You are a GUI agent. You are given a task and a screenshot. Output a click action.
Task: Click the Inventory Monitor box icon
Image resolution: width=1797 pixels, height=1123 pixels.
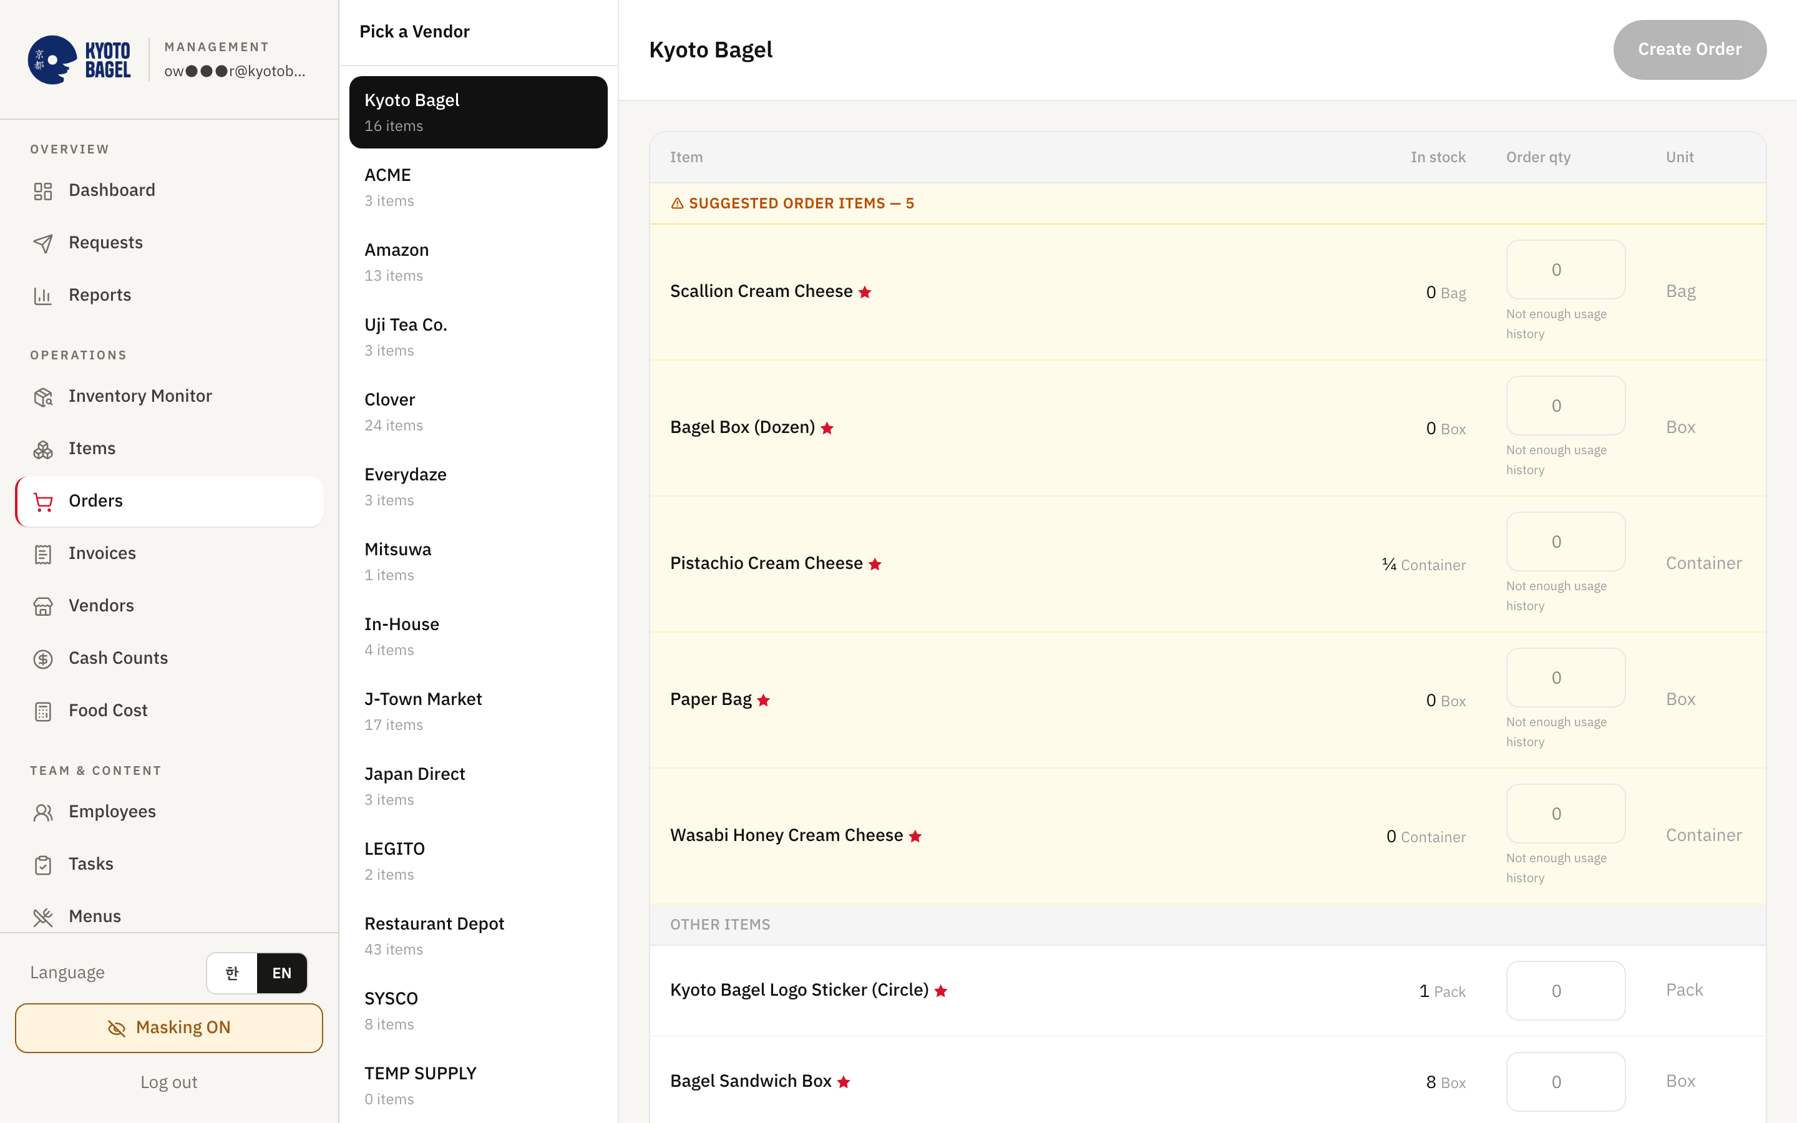[43, 397]
